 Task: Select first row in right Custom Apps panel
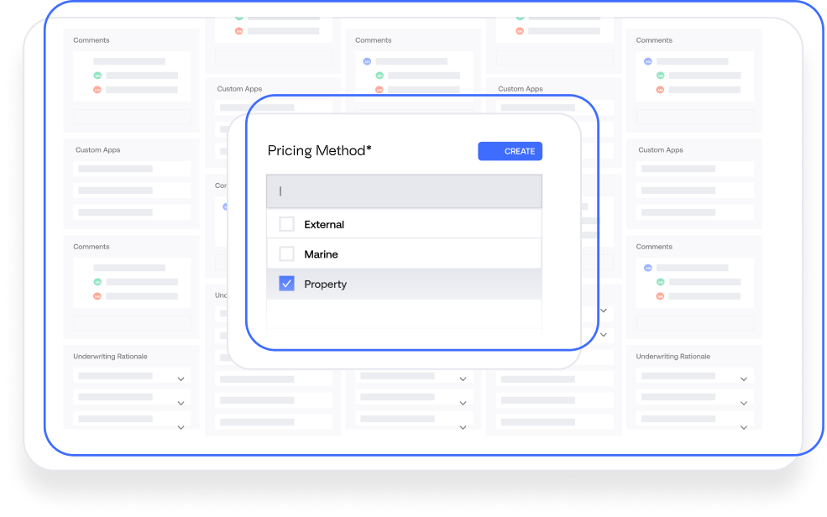(694, 169)
